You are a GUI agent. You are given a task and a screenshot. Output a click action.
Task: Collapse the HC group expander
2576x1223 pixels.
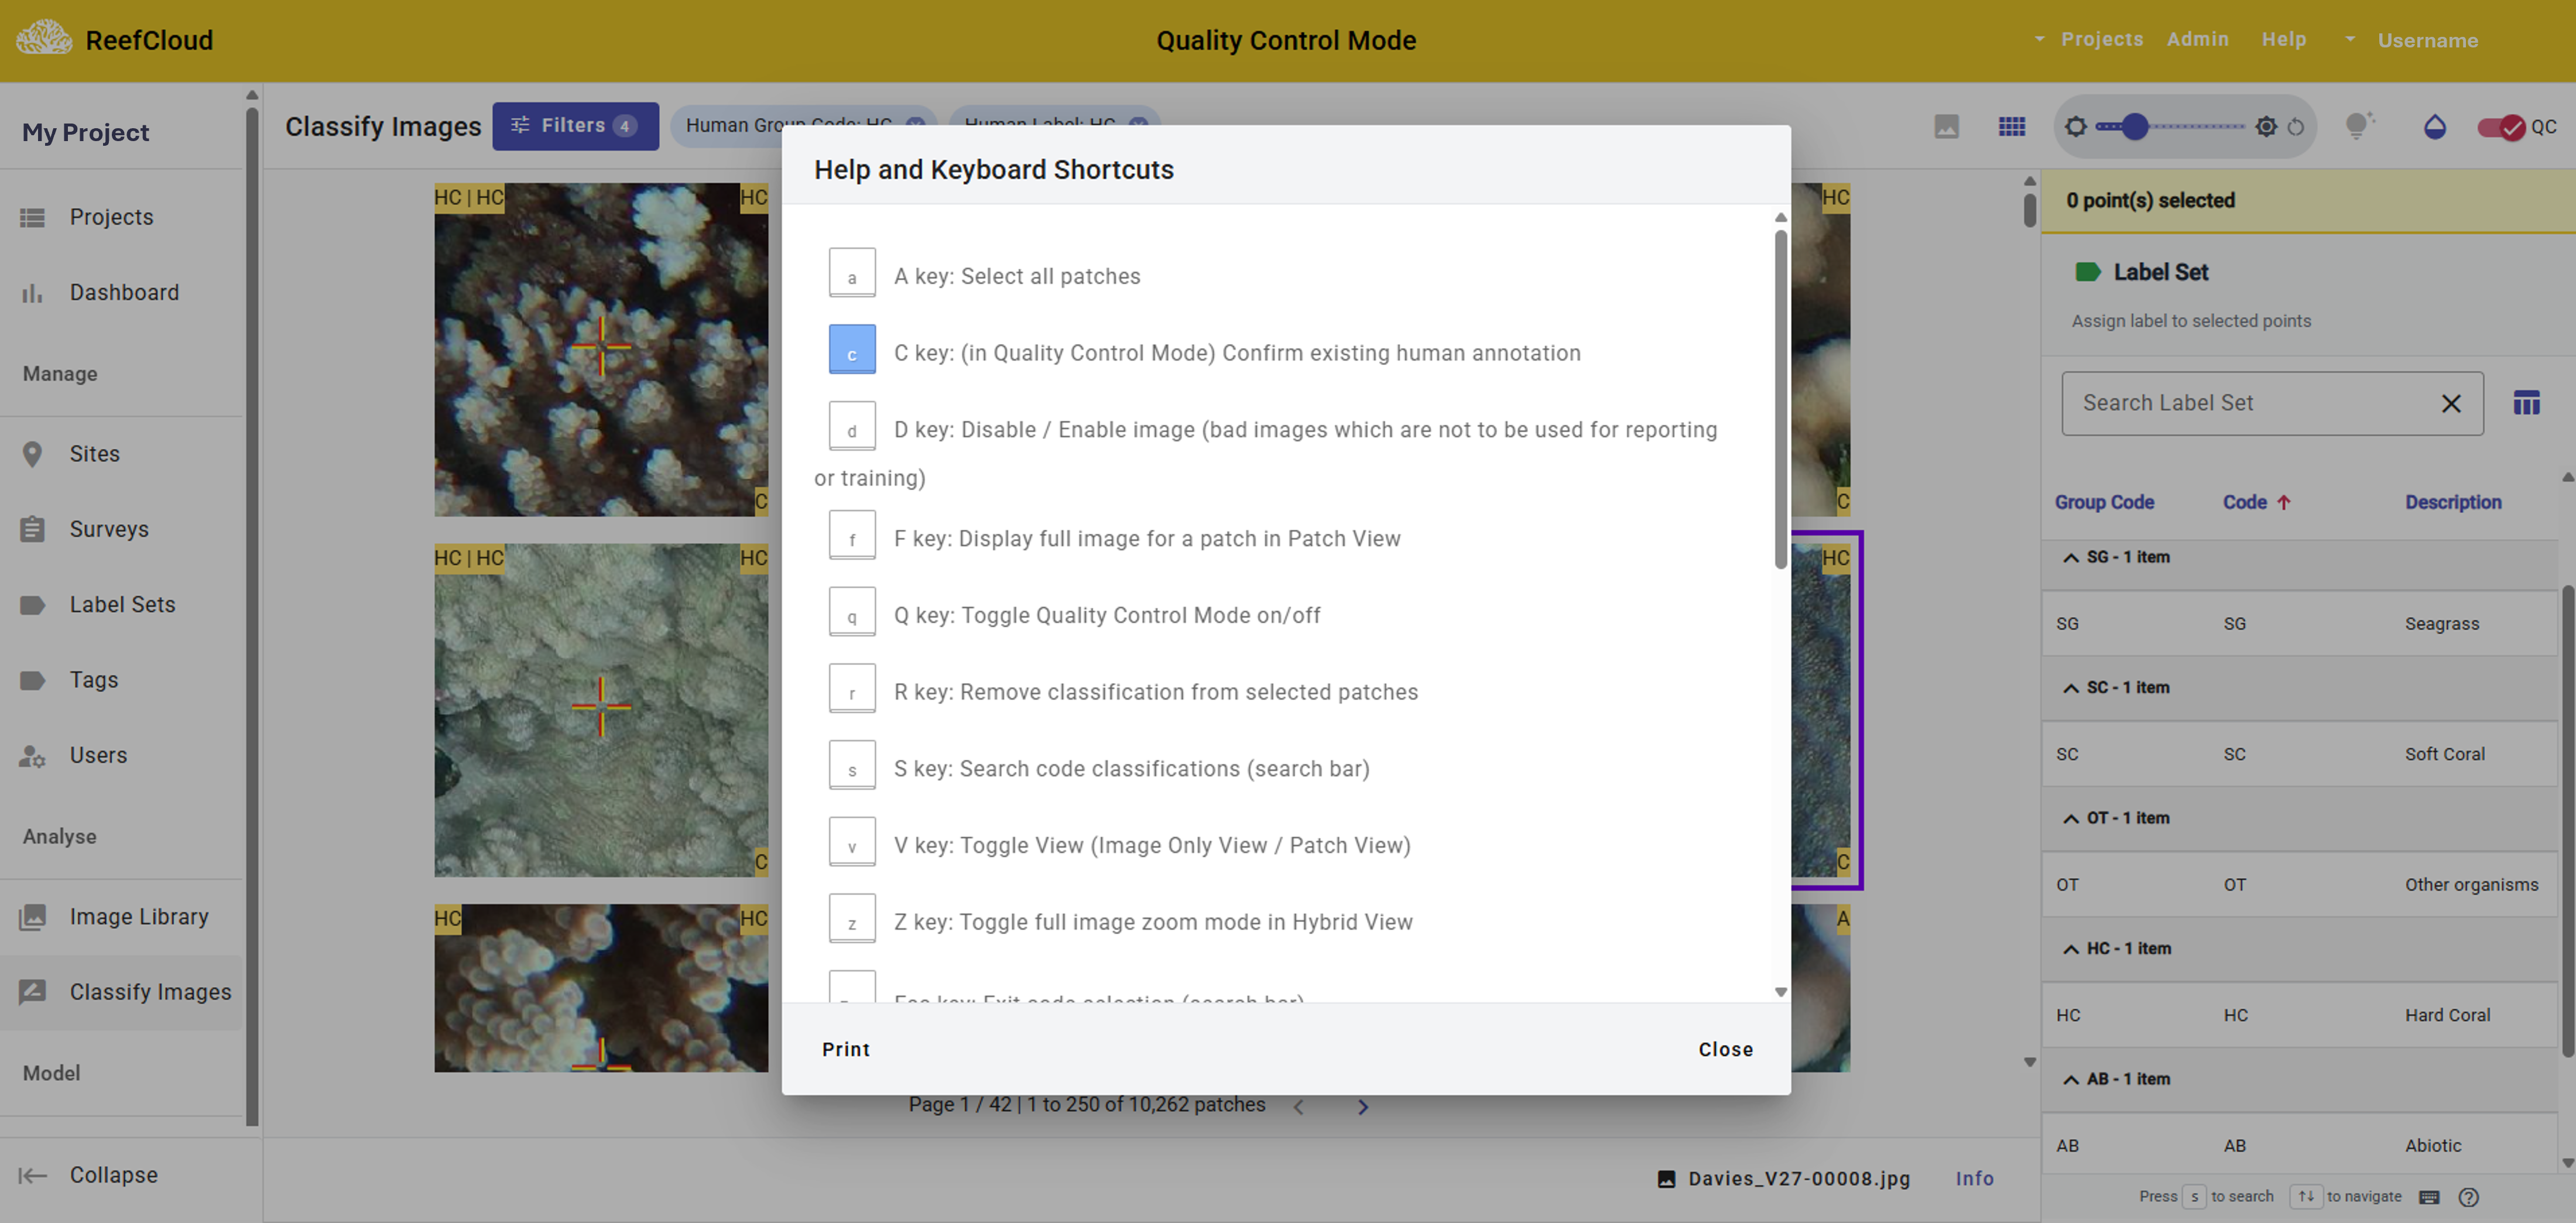click(2070, 948)
